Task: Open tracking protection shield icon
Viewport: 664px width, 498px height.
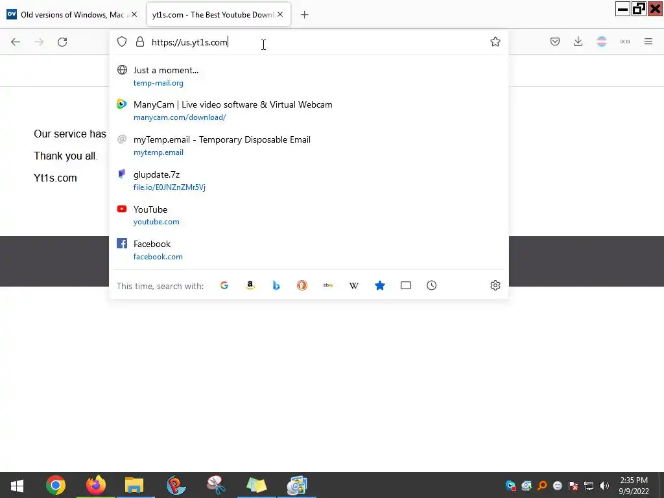Action: tap(122, 41)
